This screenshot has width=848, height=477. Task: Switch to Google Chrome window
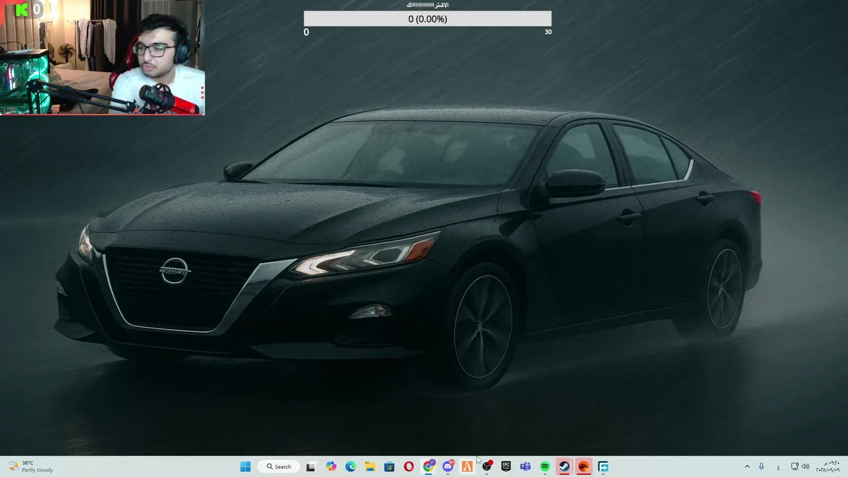pyautogui.click(x=428, y=466)
